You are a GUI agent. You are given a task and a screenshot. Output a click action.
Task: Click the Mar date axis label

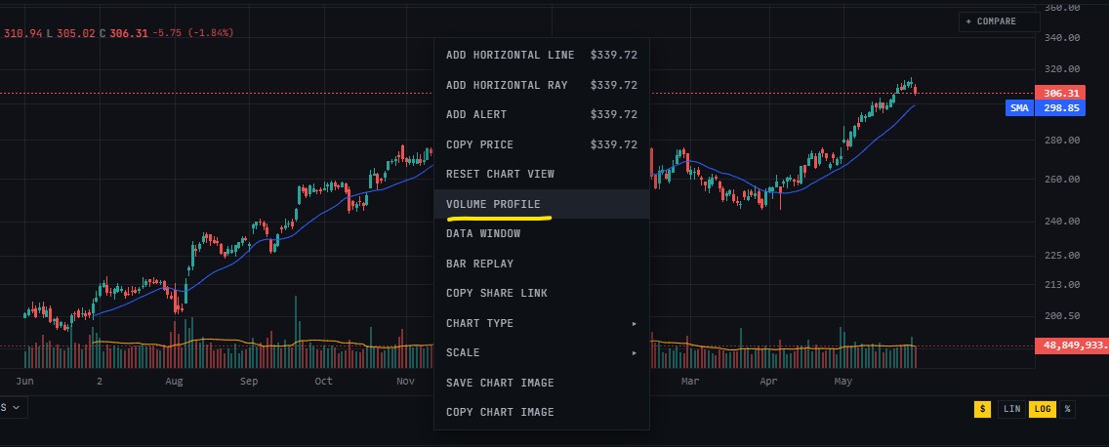pyautogui.click(x=690, y=382)
